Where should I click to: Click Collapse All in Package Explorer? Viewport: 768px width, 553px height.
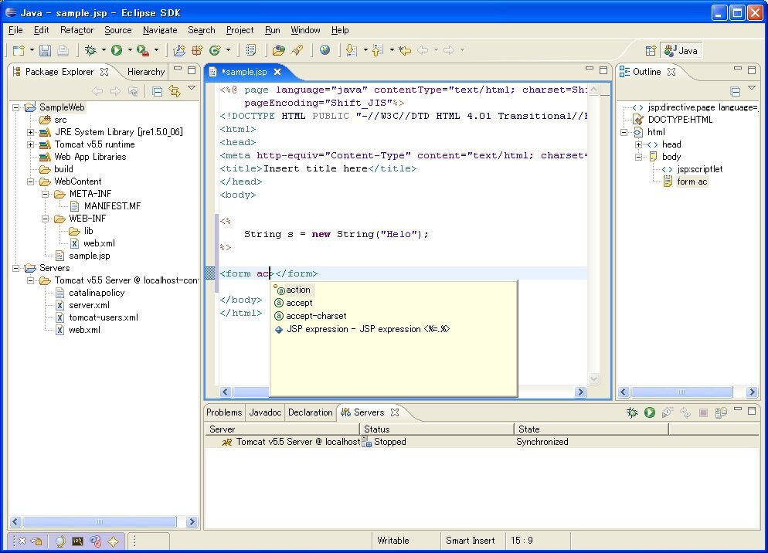[157, 91]
